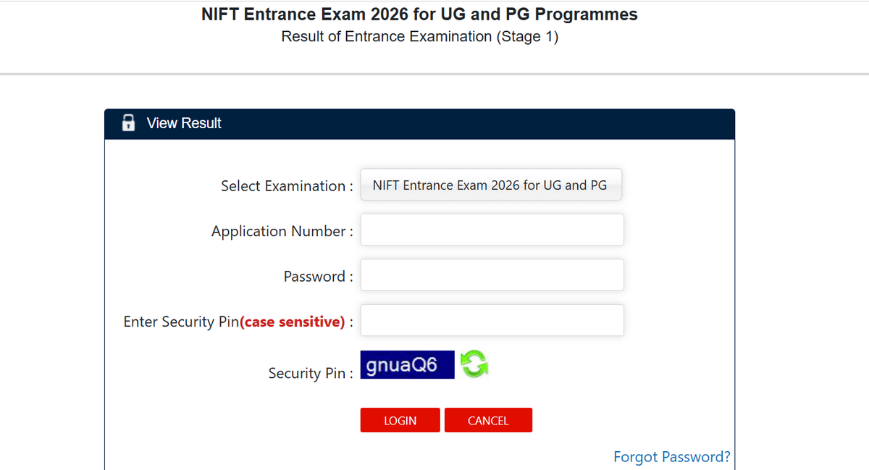Click the Select Examination label
This screenshot has width=869, height=470.
point(282,185)
